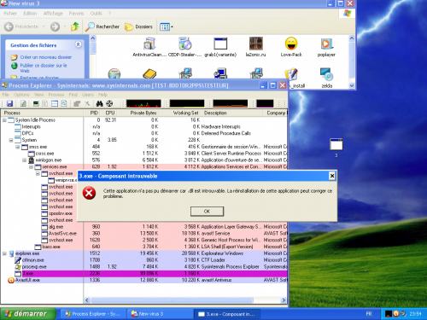
Task: Collapse the System Idle Process tree node
Action: pos(4,120)
